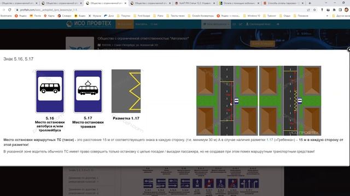Open the browser extensions puzzle icon
Image resolution: width=350 pixels, height=196 pixels.
(x=334, y=10)
